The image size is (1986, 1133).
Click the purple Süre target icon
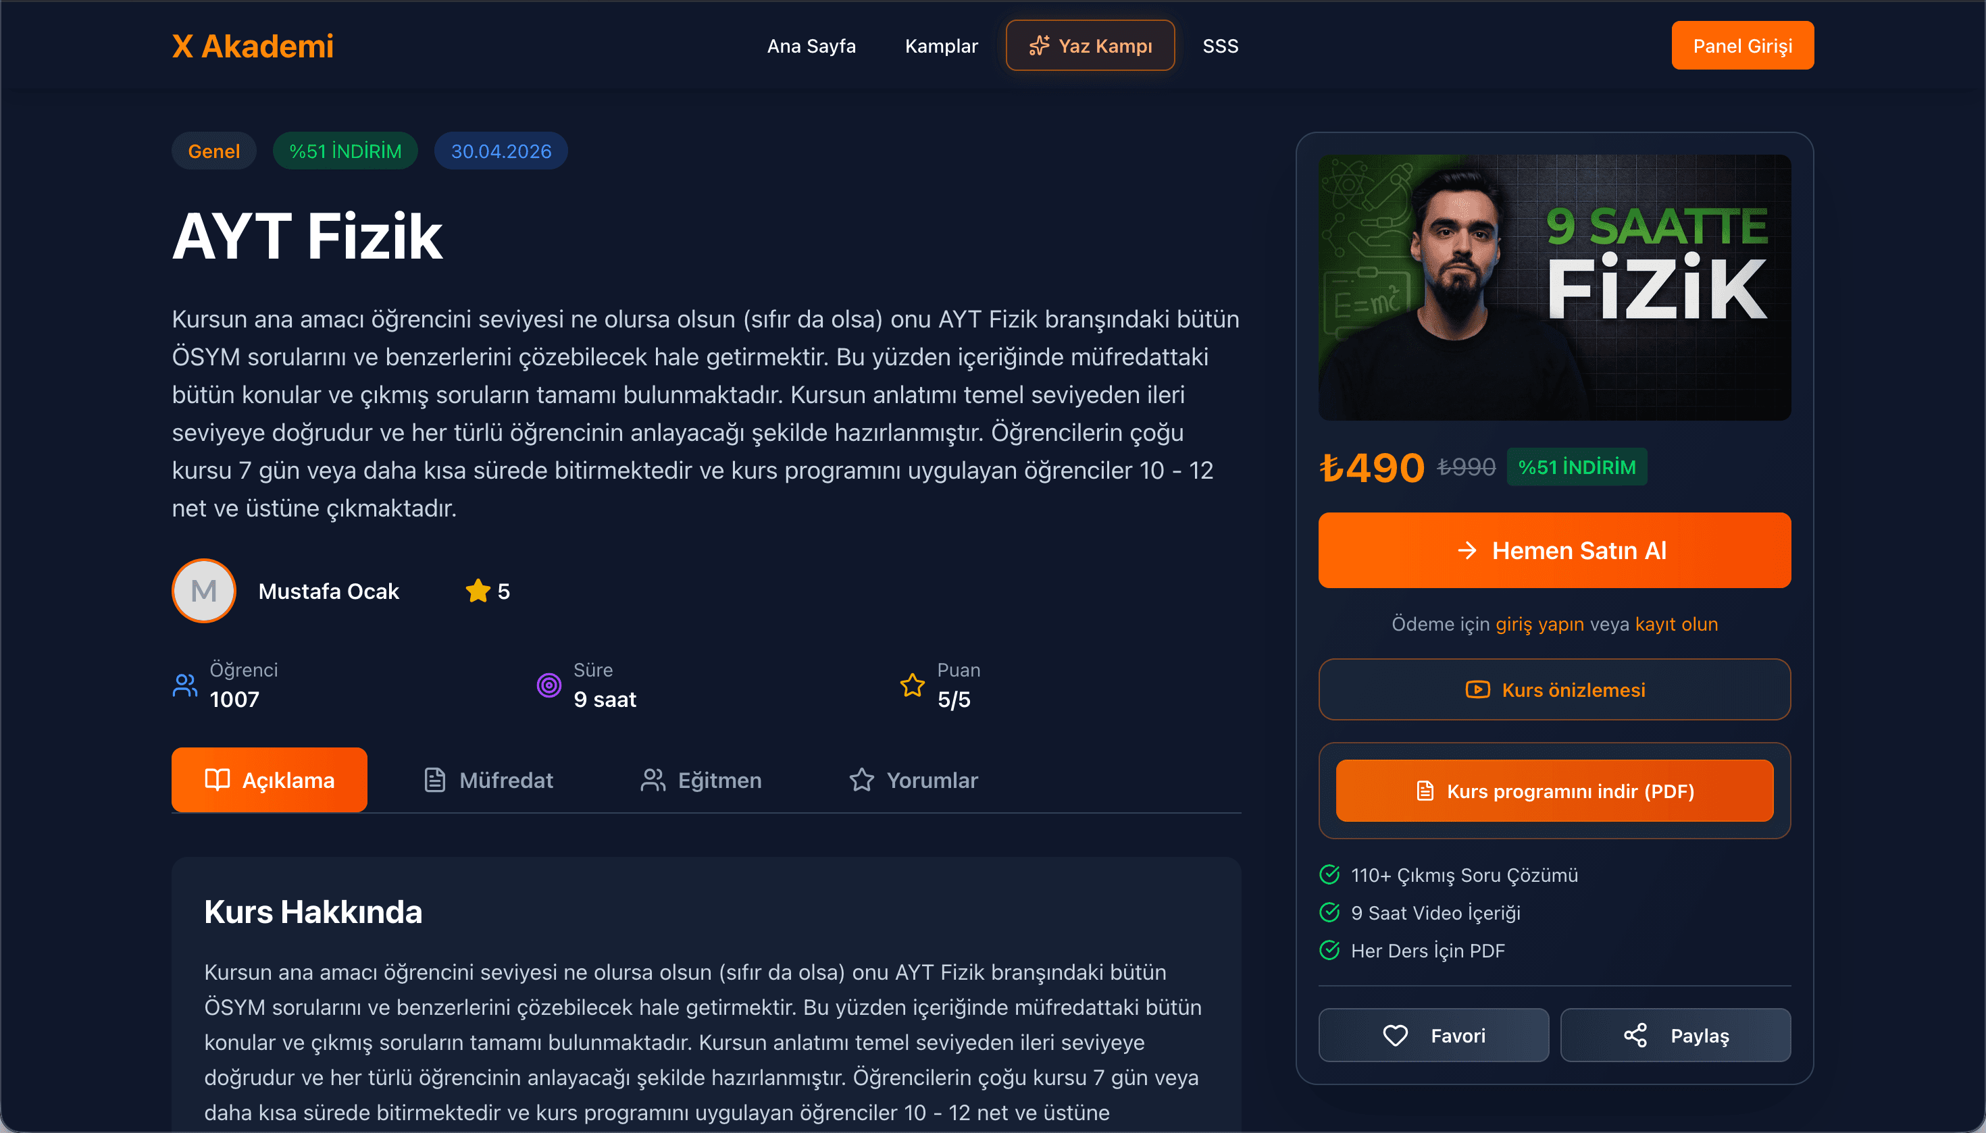549,685
